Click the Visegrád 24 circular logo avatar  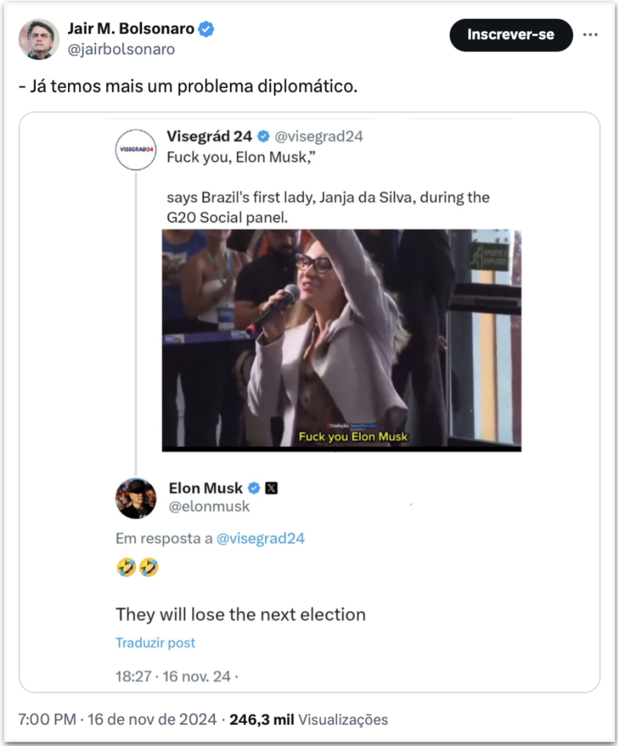136,150
